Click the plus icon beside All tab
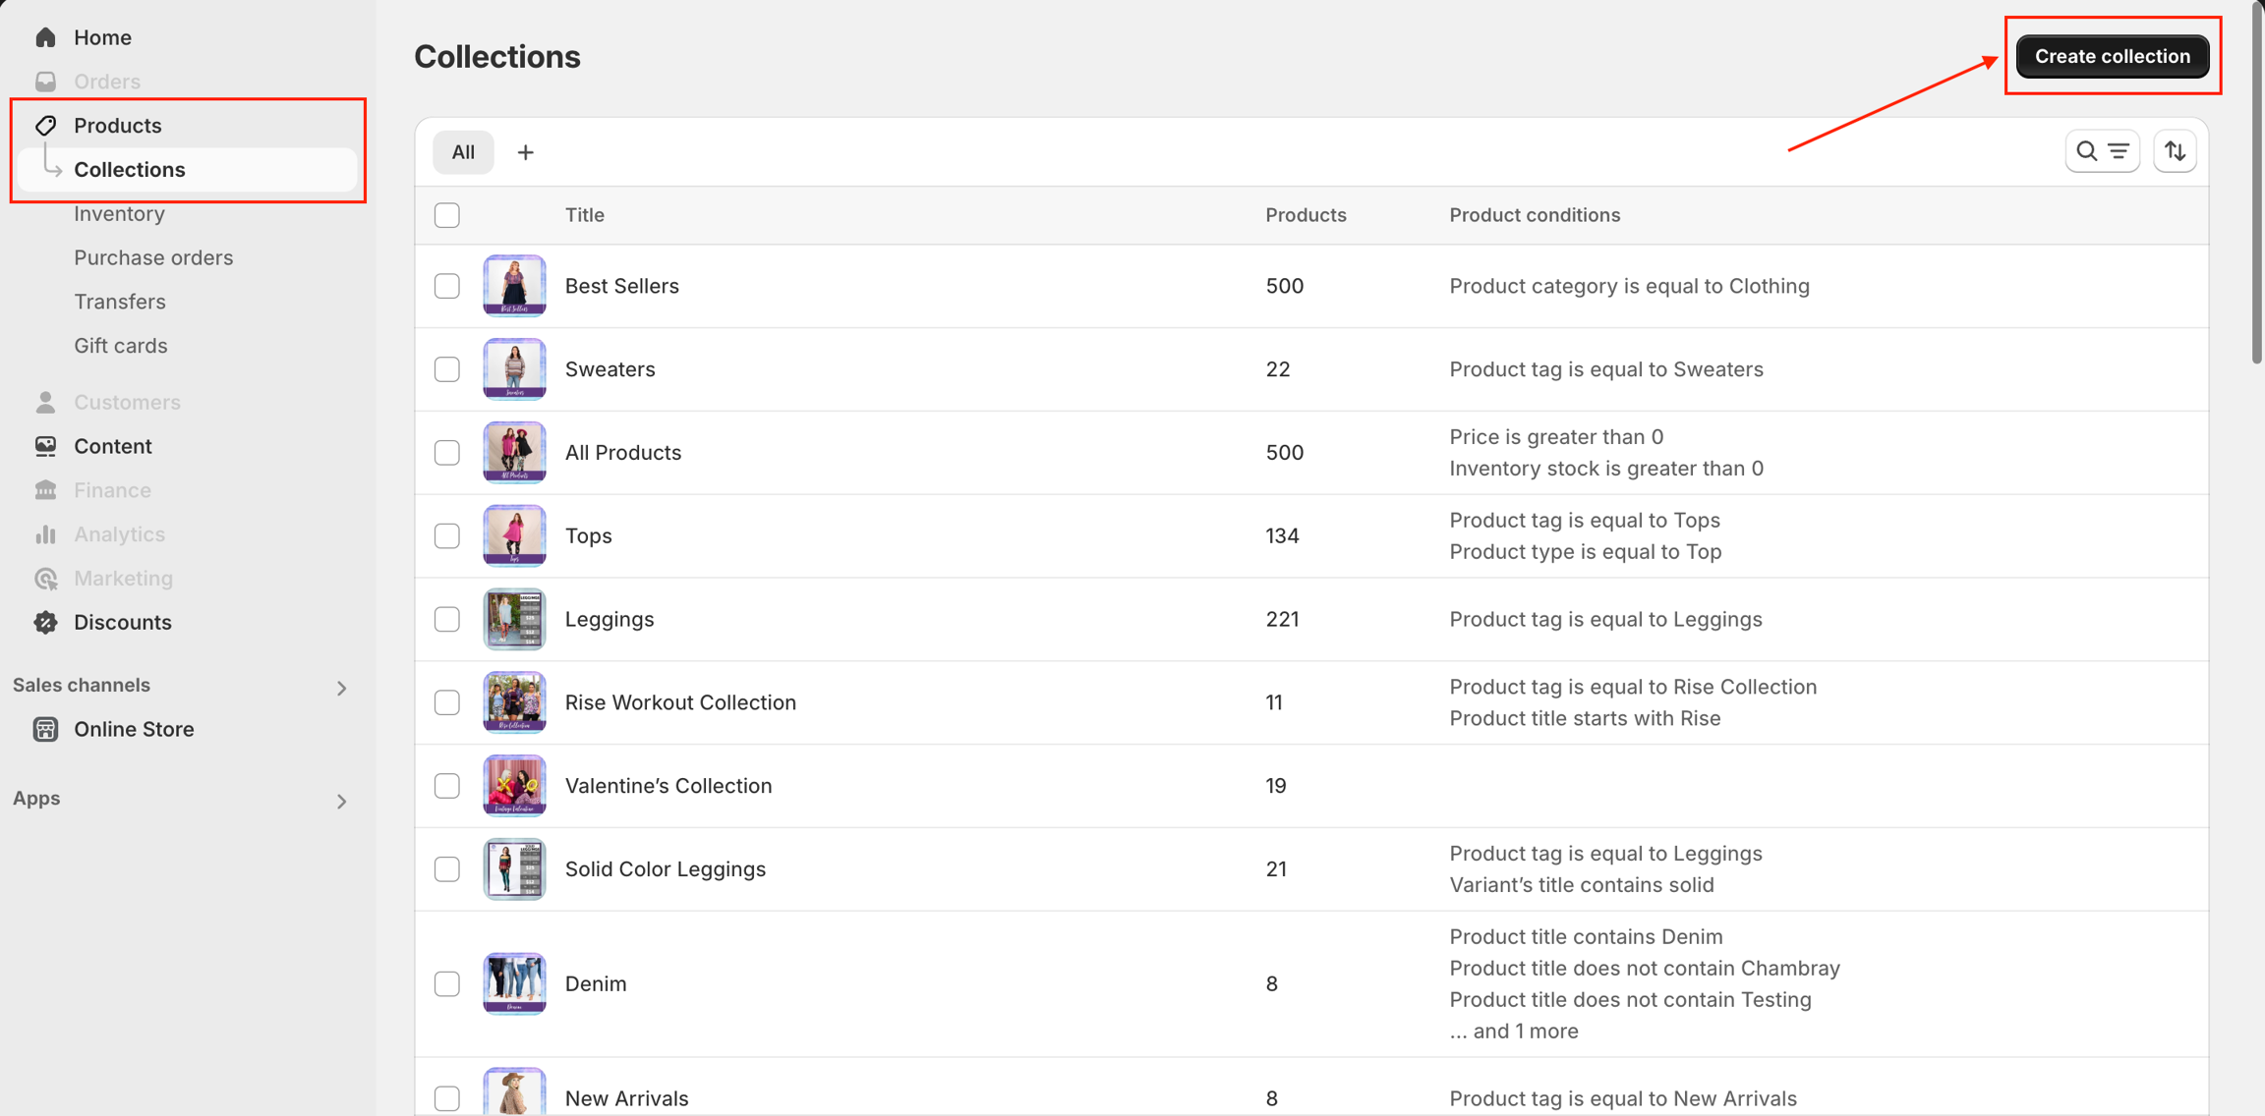2265x1116 pixels. (525, 152)
